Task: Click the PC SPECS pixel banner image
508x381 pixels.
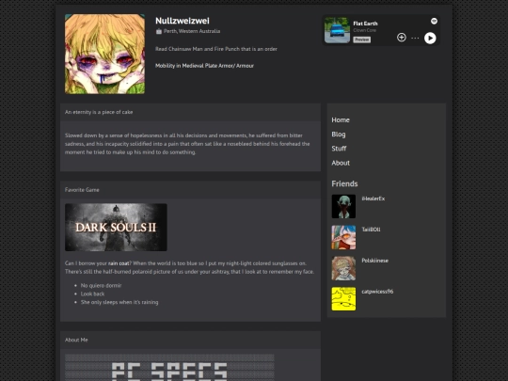Action: 169,368
